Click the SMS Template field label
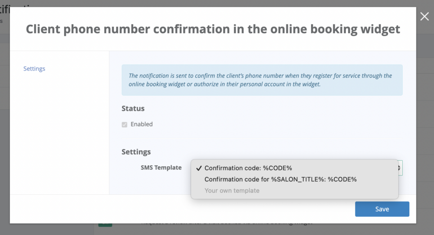The height and width of the screenshot is (235, 434). (161, 167)
